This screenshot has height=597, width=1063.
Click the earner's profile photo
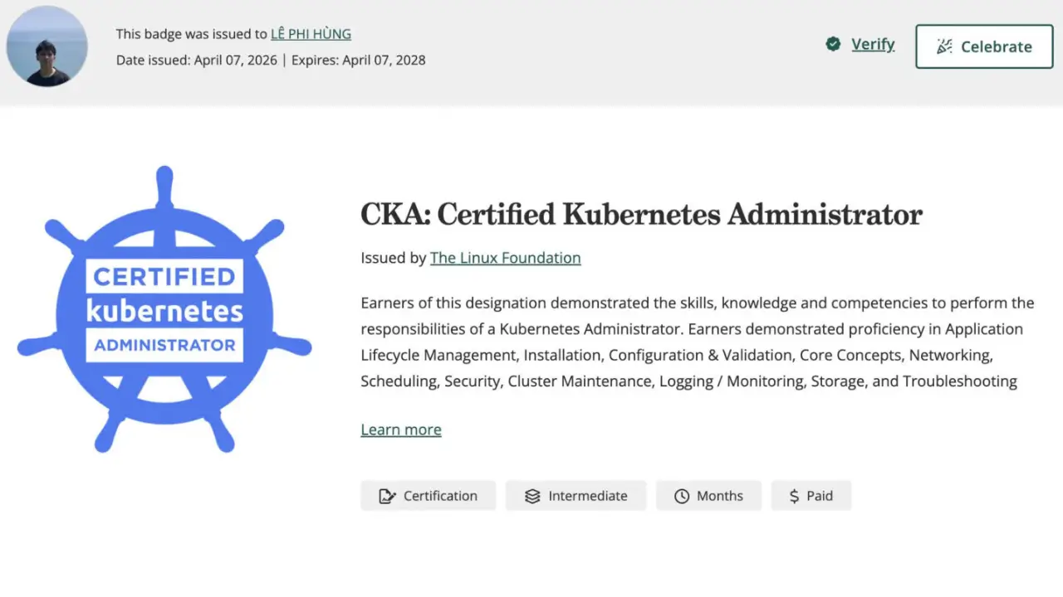coord(47,46)
